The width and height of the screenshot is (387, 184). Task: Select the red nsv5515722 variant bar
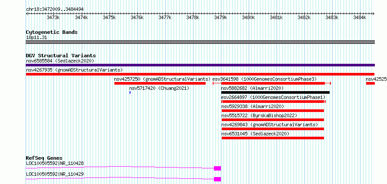tap(273, 120)
